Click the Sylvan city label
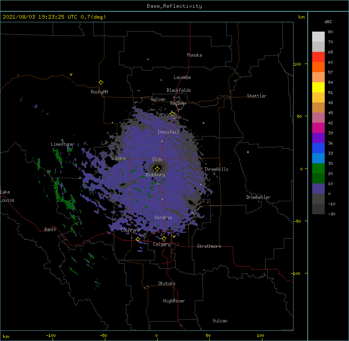The height and width of the screenshot is (341, 349). point(158,99)
